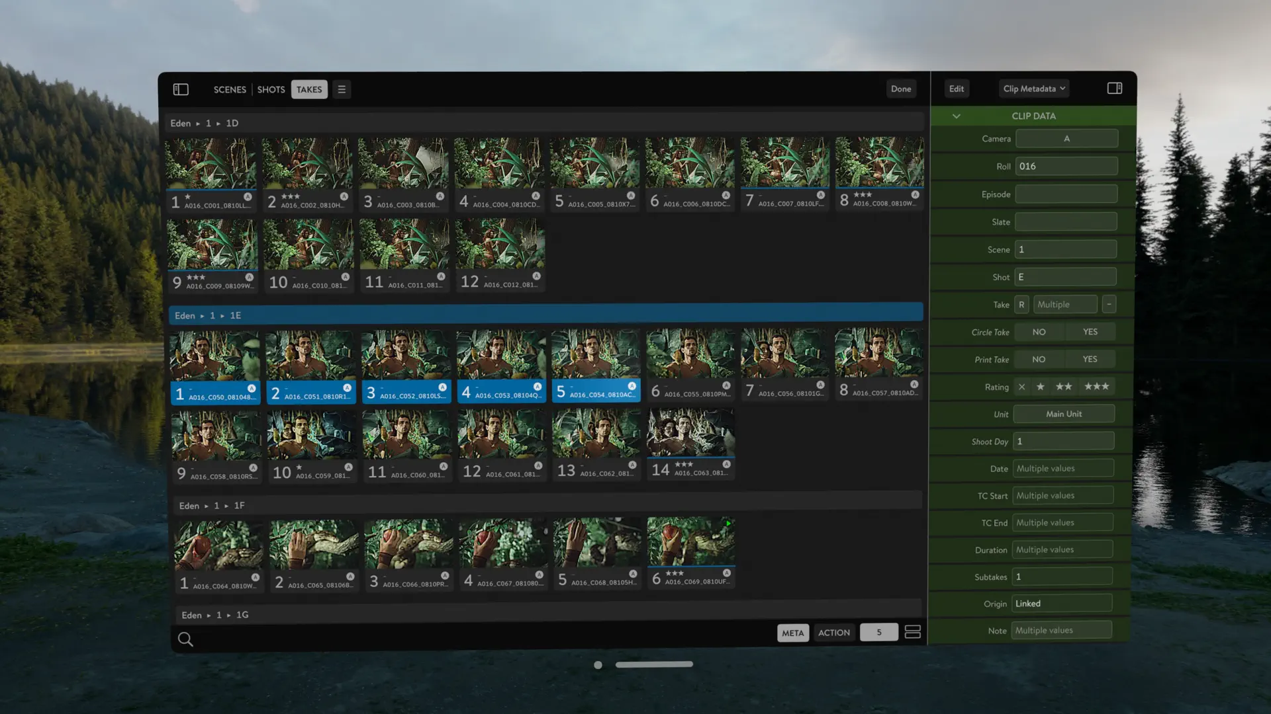
Task: Toggle the META filter button
Action: [792, 632]
